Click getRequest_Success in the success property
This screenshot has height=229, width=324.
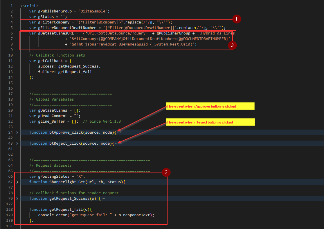coord(78,66)
